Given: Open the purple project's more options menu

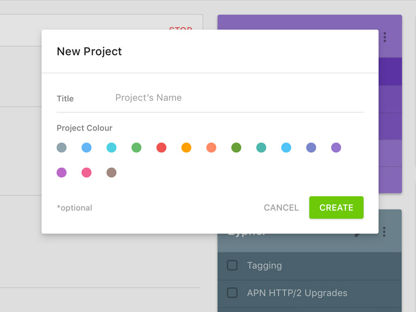Looking at the screenshot, I should (385, 37).
